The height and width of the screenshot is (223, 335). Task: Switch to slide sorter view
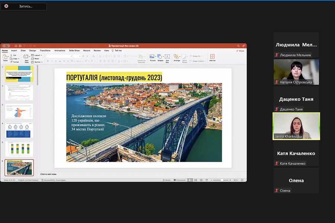[195, 180]
